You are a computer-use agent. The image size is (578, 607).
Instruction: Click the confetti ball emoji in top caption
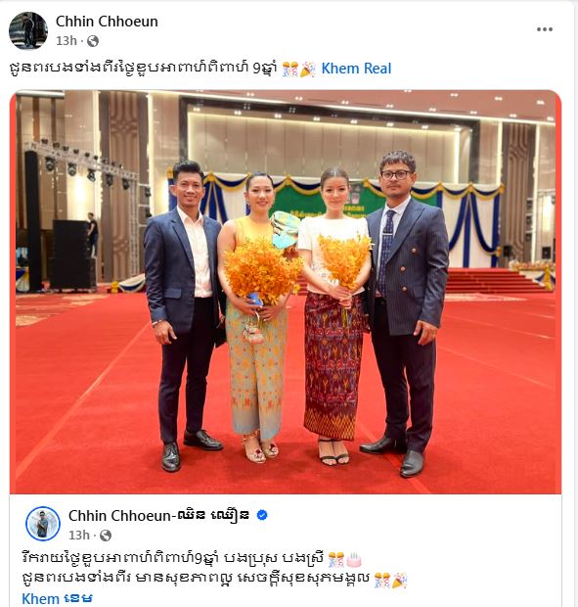coord(289,69)
